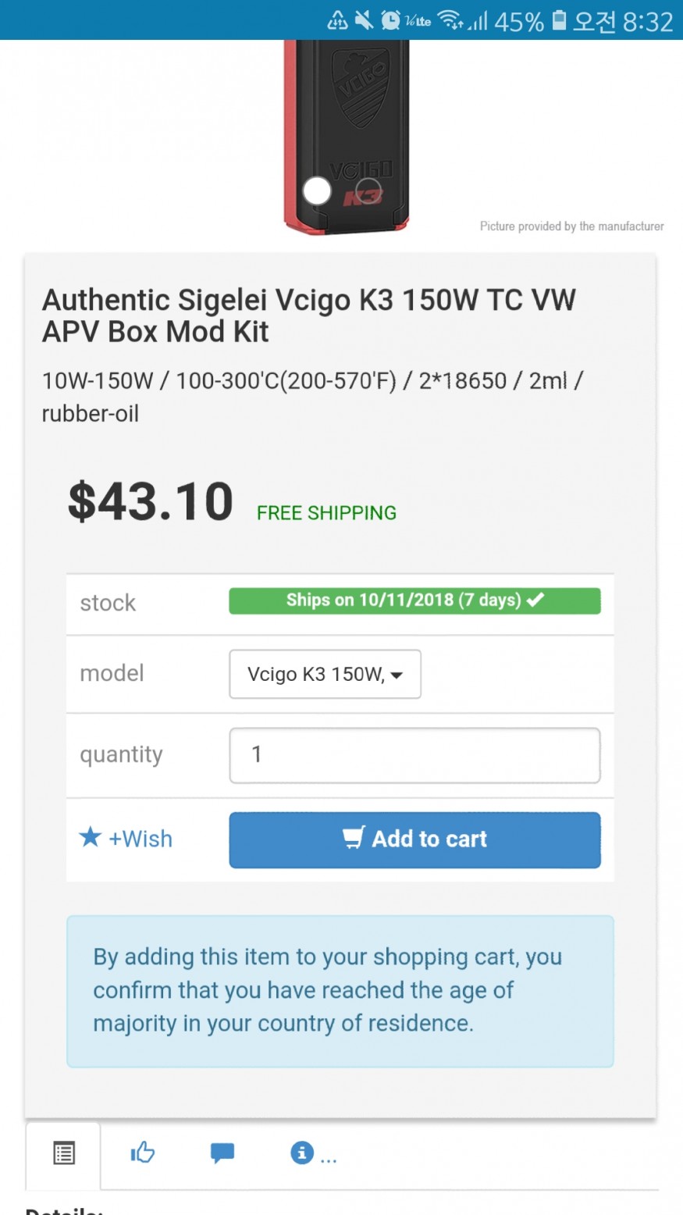This screenshot has height=1215, width=683.
Task: Click the +Wish link text
Action: click(141, 839)
